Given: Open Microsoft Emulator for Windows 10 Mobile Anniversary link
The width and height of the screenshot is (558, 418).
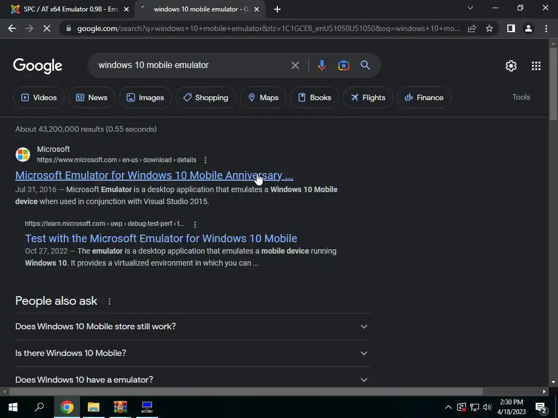Looking at the screenshot, I should click(154, 175).
